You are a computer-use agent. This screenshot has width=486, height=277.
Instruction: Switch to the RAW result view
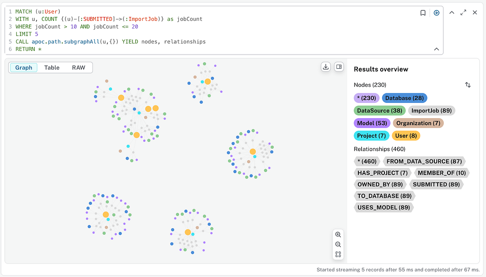point(78,68)
